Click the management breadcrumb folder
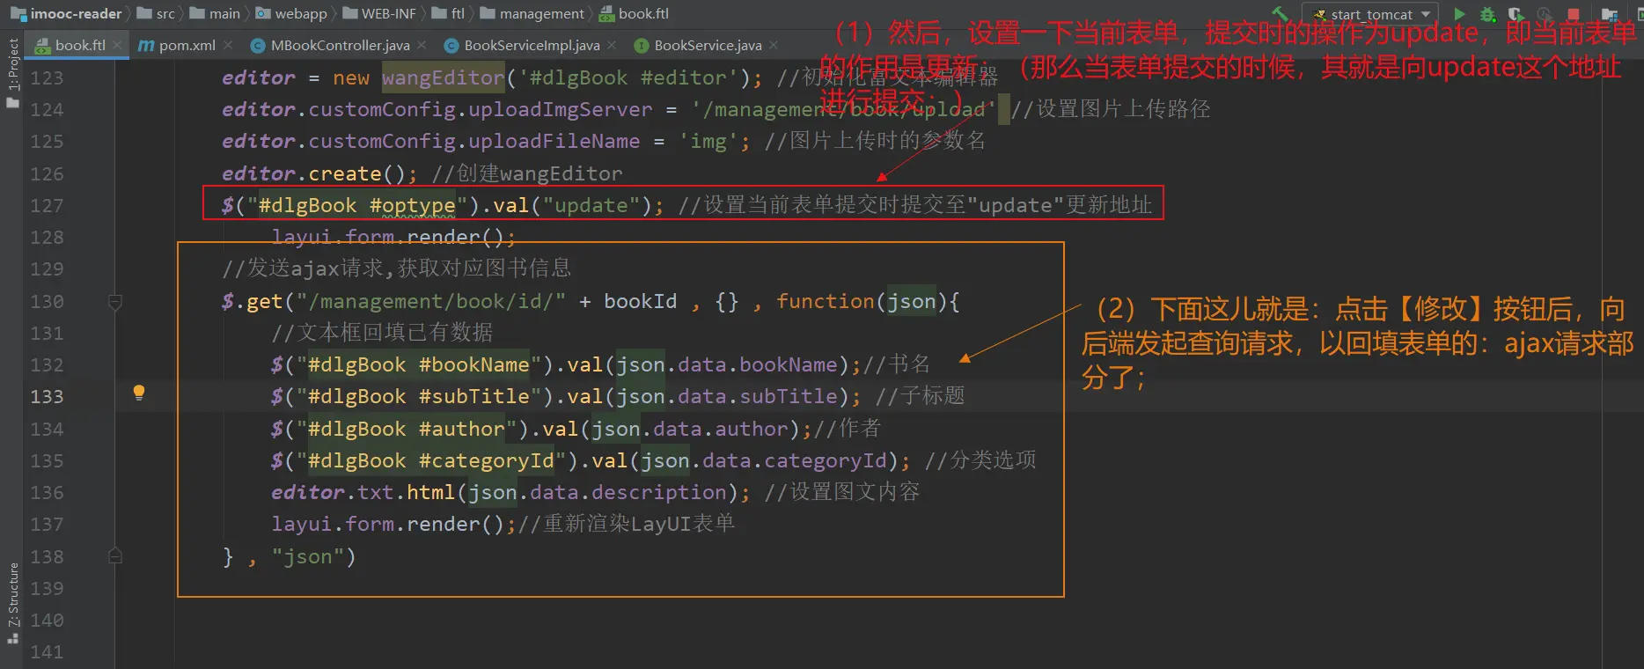1644x669 pixels. [x=532, y=13]
